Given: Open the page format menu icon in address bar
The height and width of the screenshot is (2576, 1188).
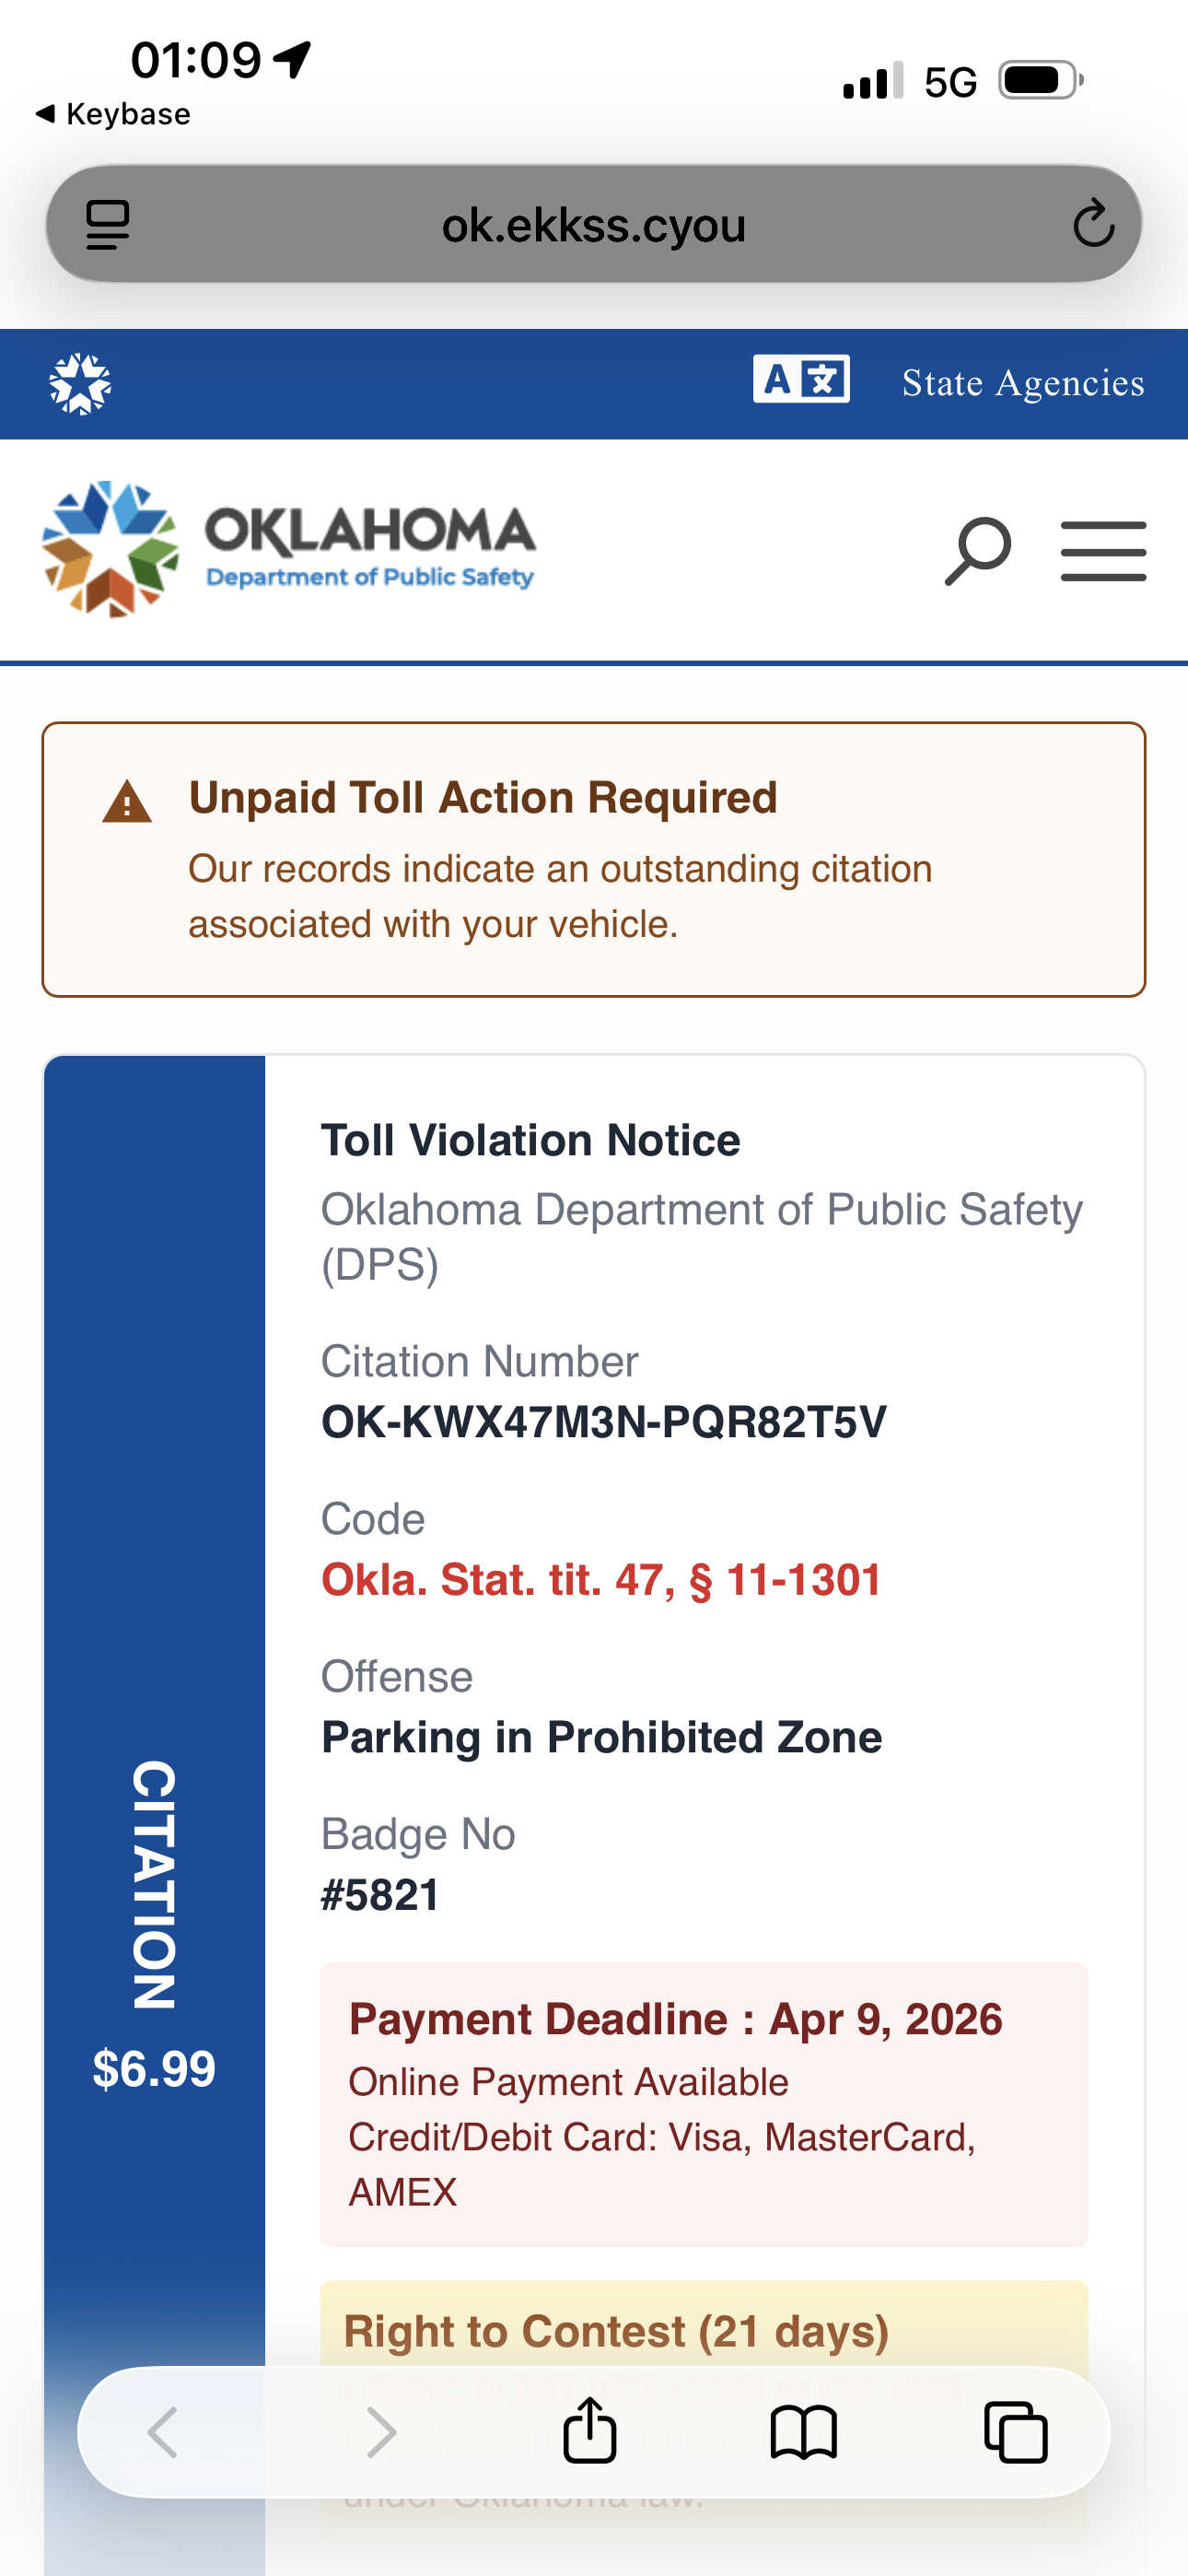Looking at the screenshot, I should tap(108, 224).
